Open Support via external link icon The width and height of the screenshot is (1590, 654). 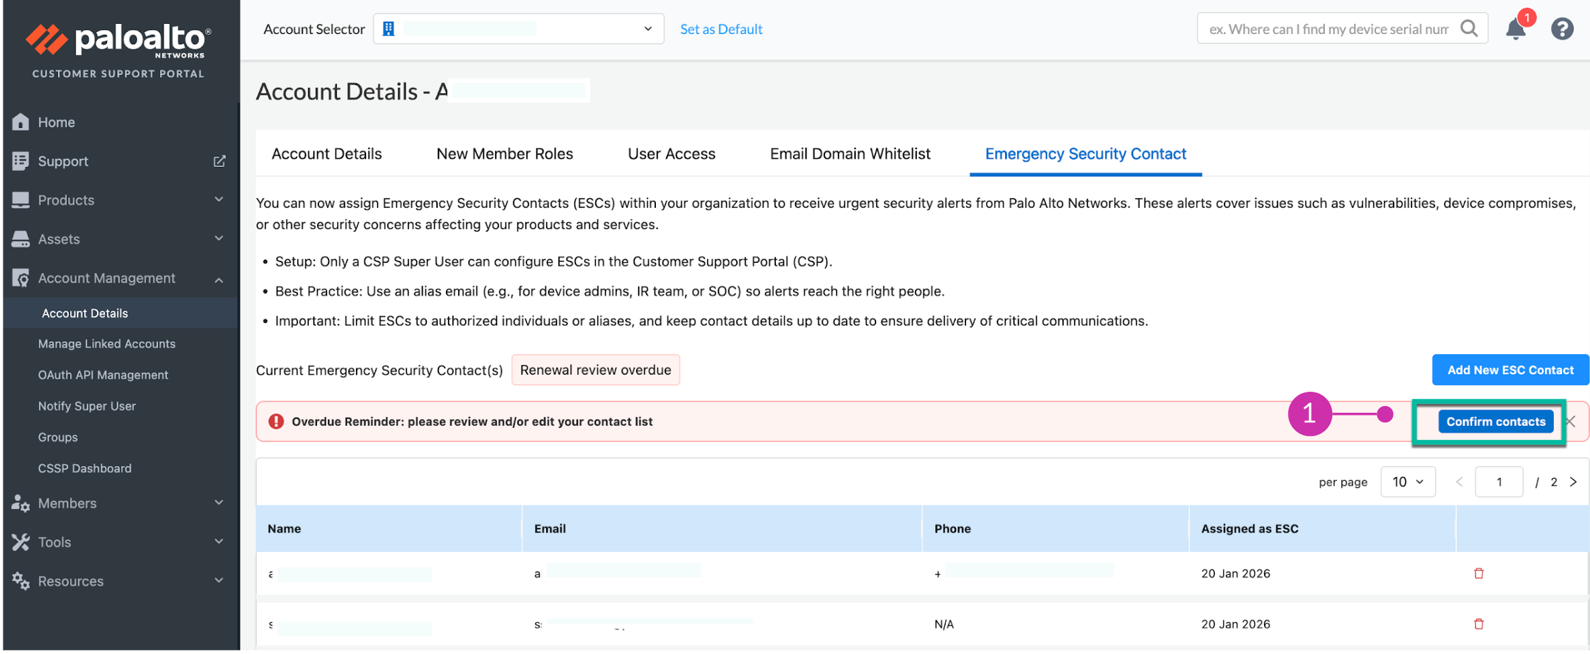(x=219, y=161)
